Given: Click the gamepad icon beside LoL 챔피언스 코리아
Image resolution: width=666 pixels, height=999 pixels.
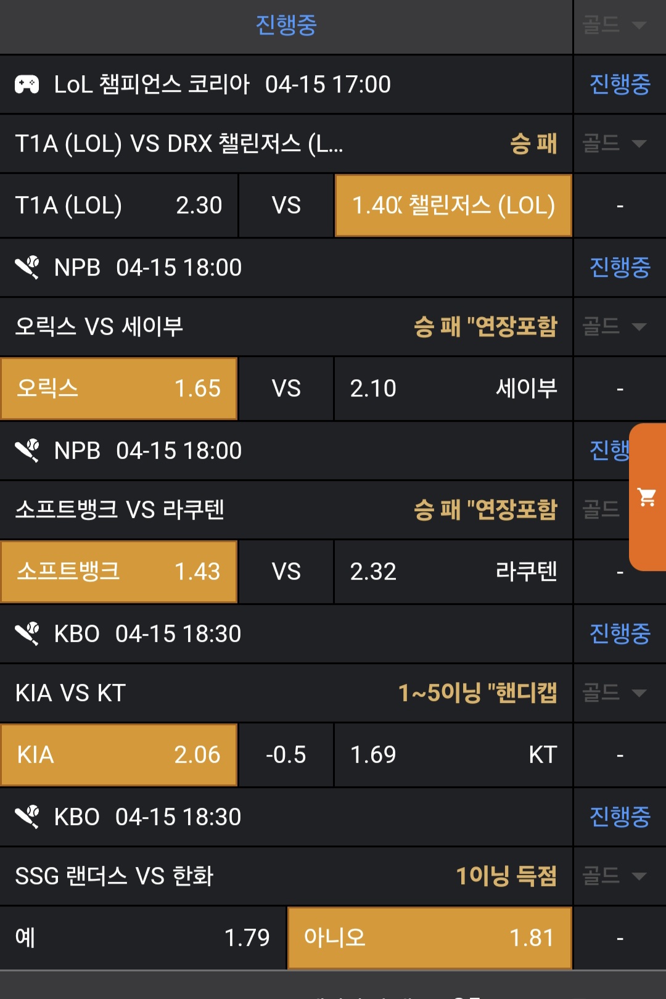Looking at the screenshot, I should click(27, 84).
